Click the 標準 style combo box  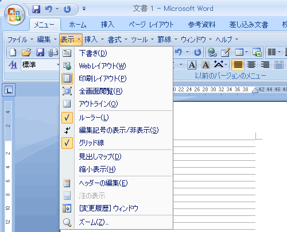pos(40,65)
